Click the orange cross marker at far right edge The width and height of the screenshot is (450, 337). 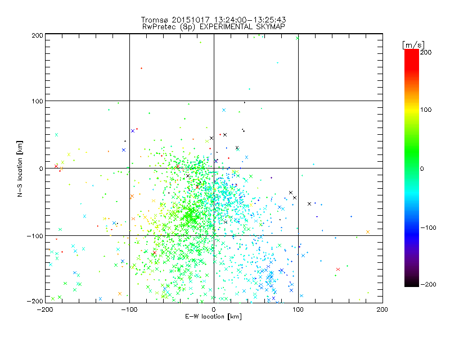[x=368, y=232]
